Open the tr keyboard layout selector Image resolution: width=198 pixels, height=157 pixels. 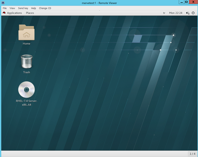click(164, 13)
